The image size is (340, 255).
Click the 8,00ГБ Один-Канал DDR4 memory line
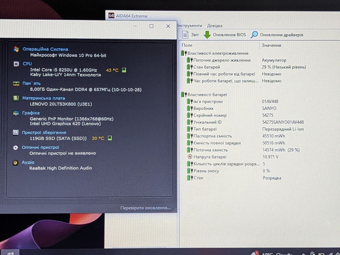[x=86, y=90]
